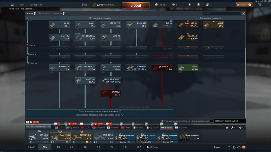Select the Германия nation tab
Screen dimensions: 271x152
click(72, 128)
